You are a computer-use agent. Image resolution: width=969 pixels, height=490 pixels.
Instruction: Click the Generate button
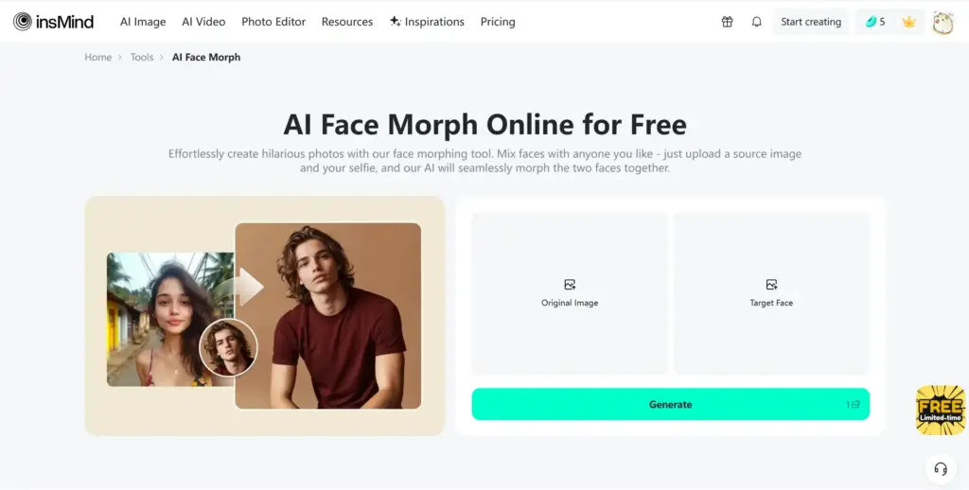coord(671,404)
